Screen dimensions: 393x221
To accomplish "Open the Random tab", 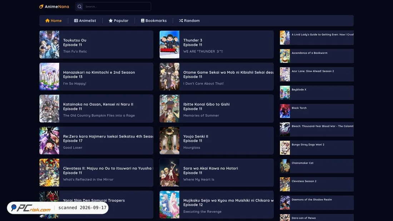I will [189, 21].
